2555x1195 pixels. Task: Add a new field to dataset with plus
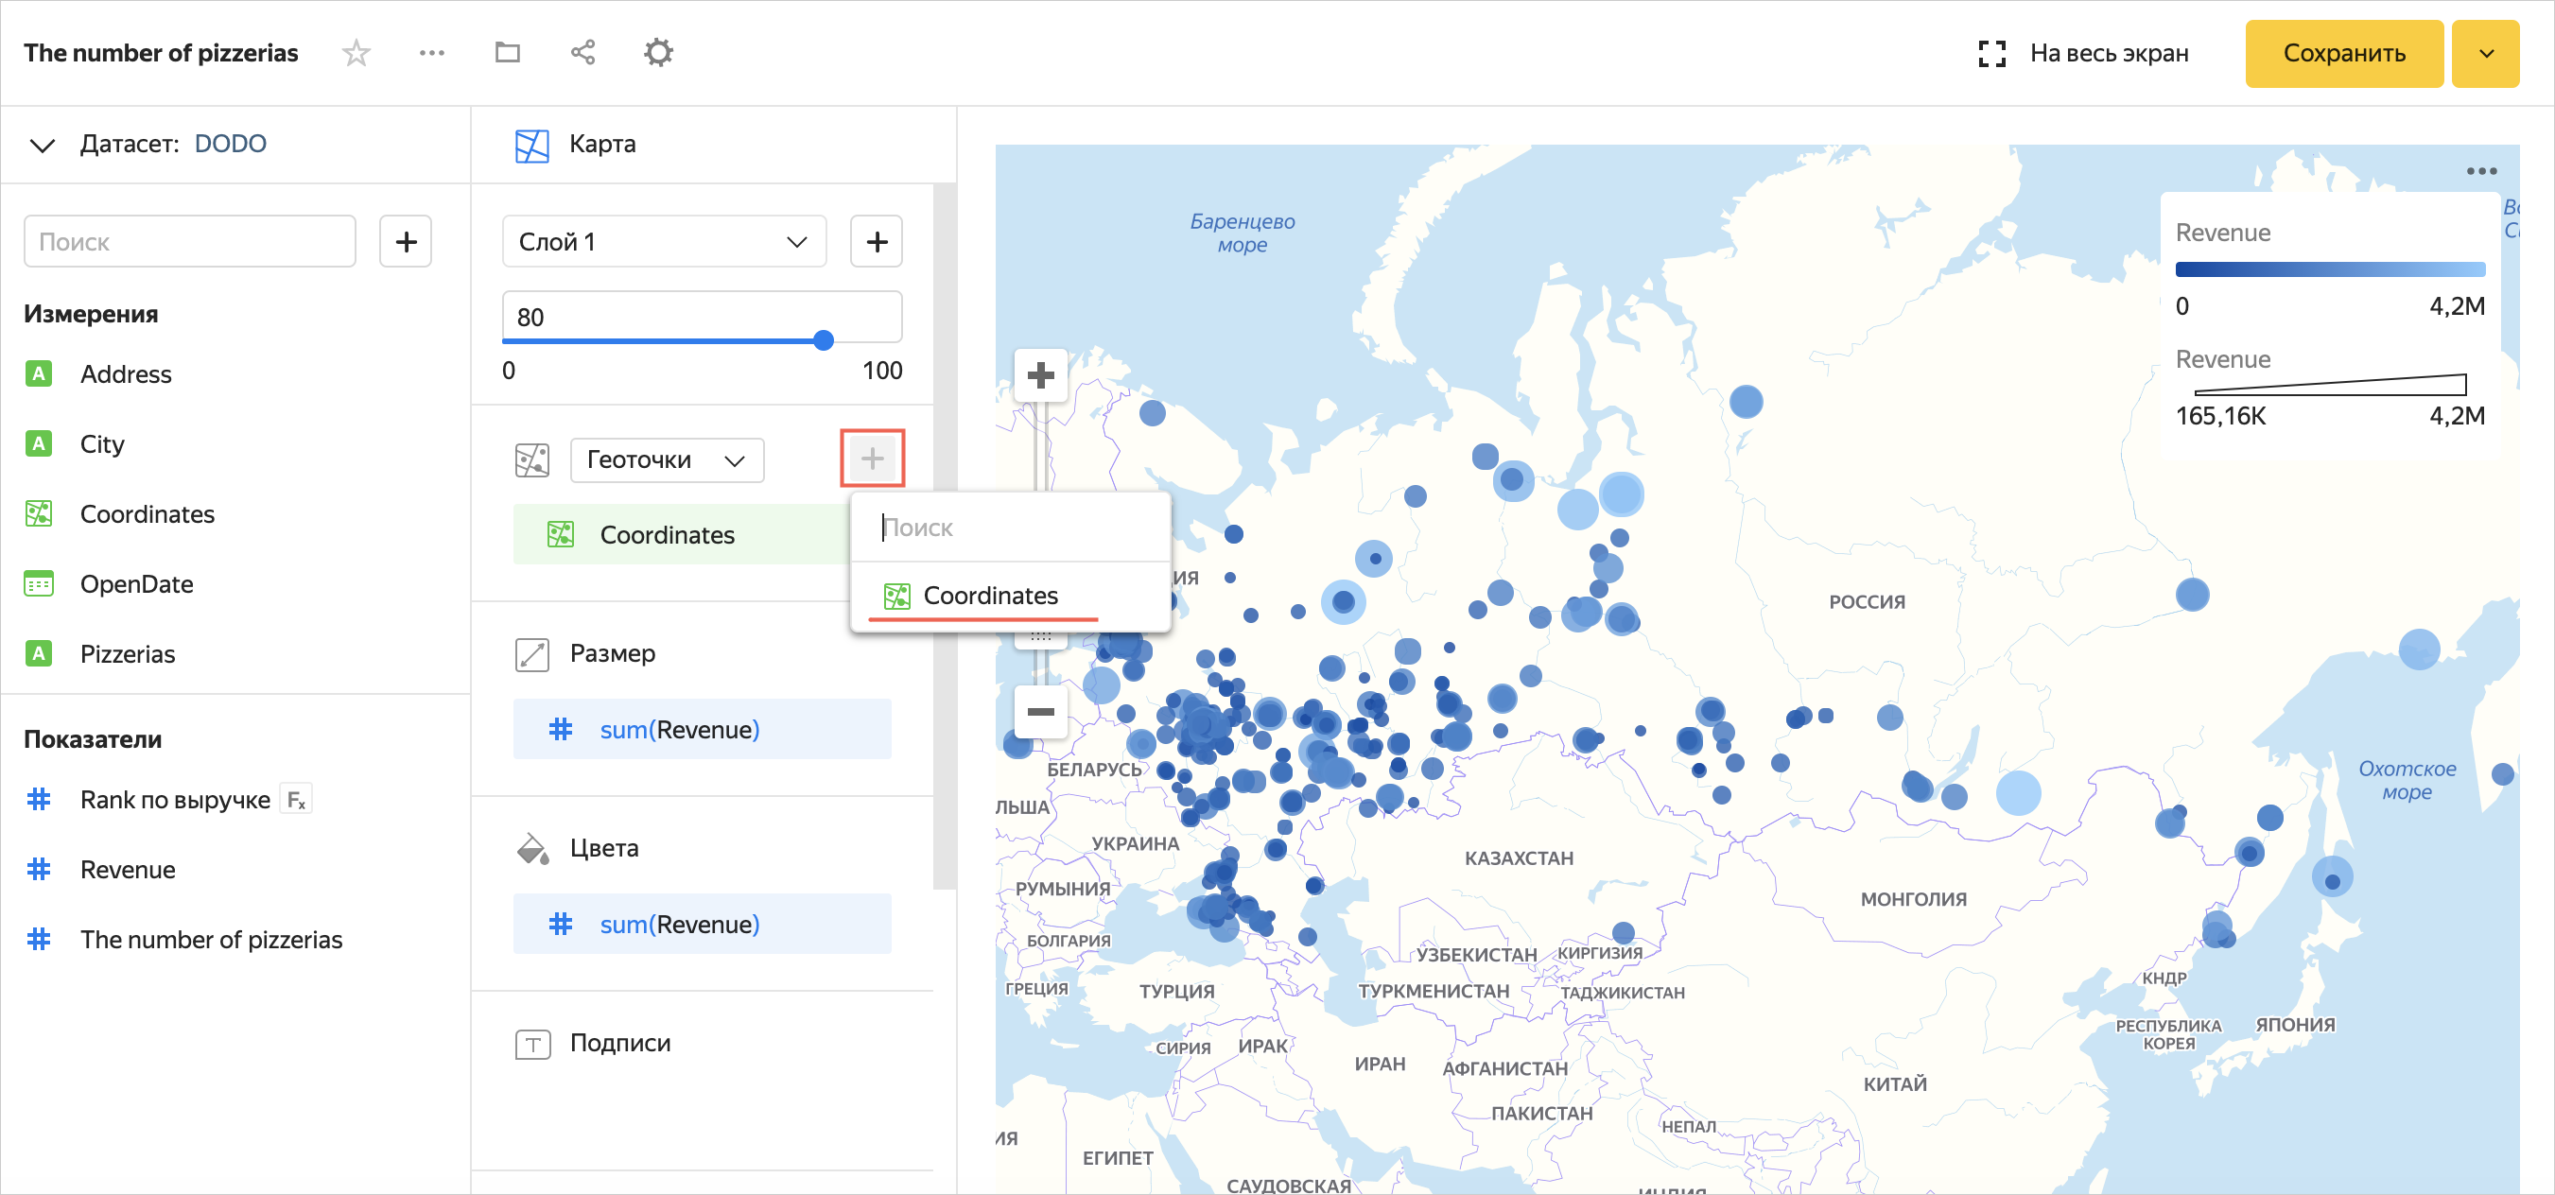pos(406,242)
